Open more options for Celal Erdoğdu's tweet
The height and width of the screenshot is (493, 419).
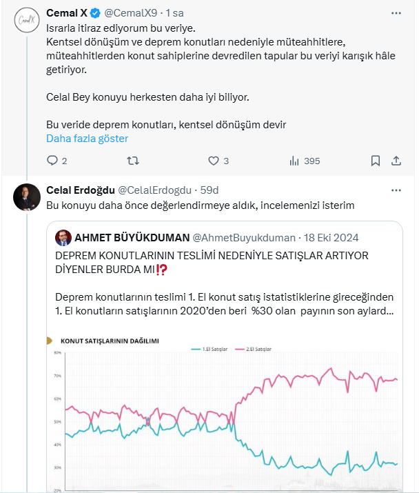[x=396, y=190]
